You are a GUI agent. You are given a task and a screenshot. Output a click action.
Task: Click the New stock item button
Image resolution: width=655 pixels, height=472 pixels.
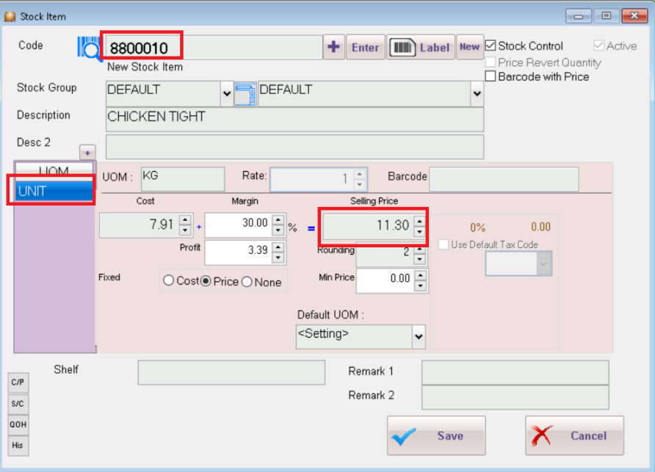click(x=469, y=47)
